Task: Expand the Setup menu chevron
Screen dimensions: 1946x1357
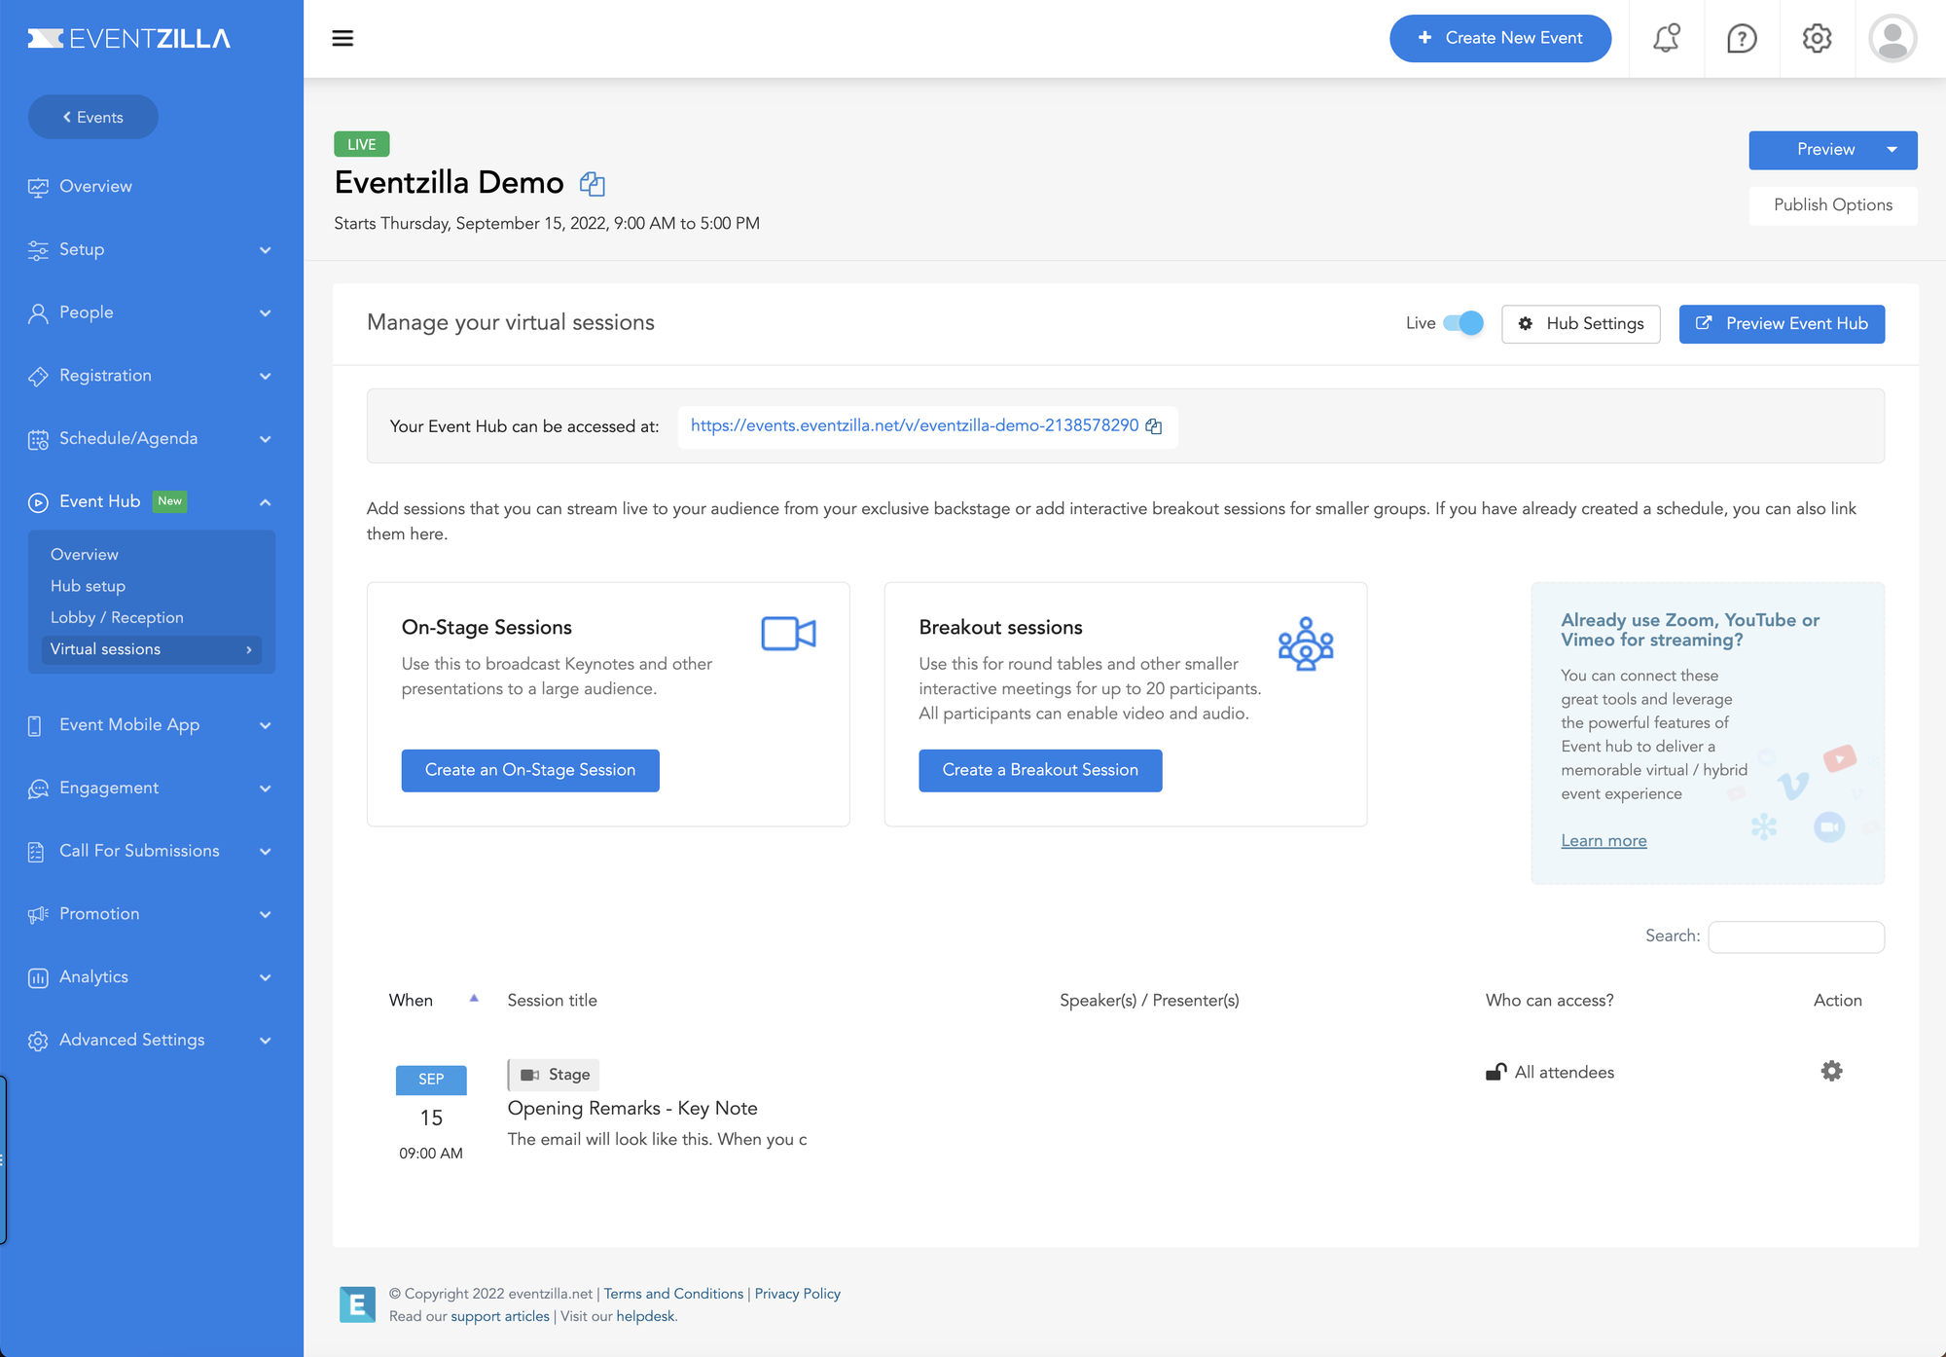Action: click(265, 250)
